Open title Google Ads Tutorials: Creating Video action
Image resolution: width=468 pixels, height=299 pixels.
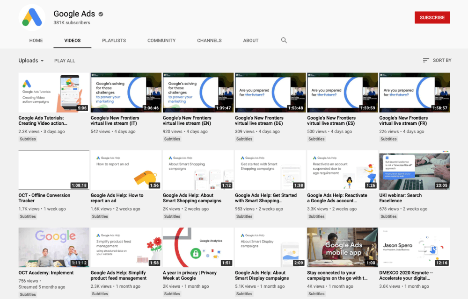43,121
